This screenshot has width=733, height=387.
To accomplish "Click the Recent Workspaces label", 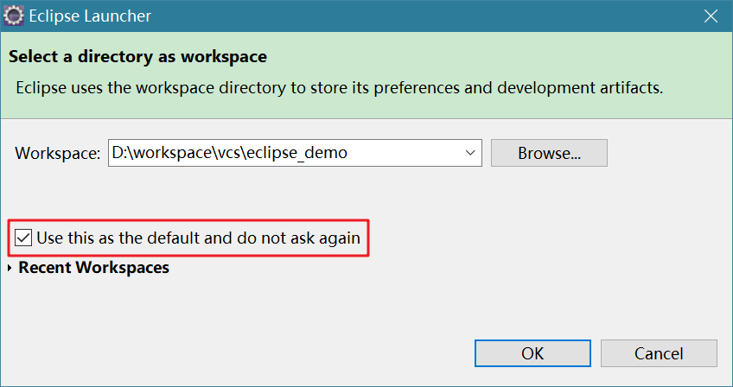I will click(x=93, y=268).
